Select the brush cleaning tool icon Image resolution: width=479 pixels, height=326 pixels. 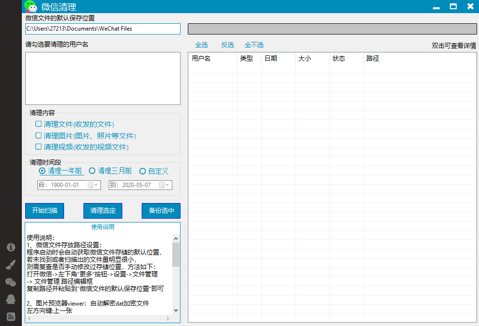pos(11,264)
